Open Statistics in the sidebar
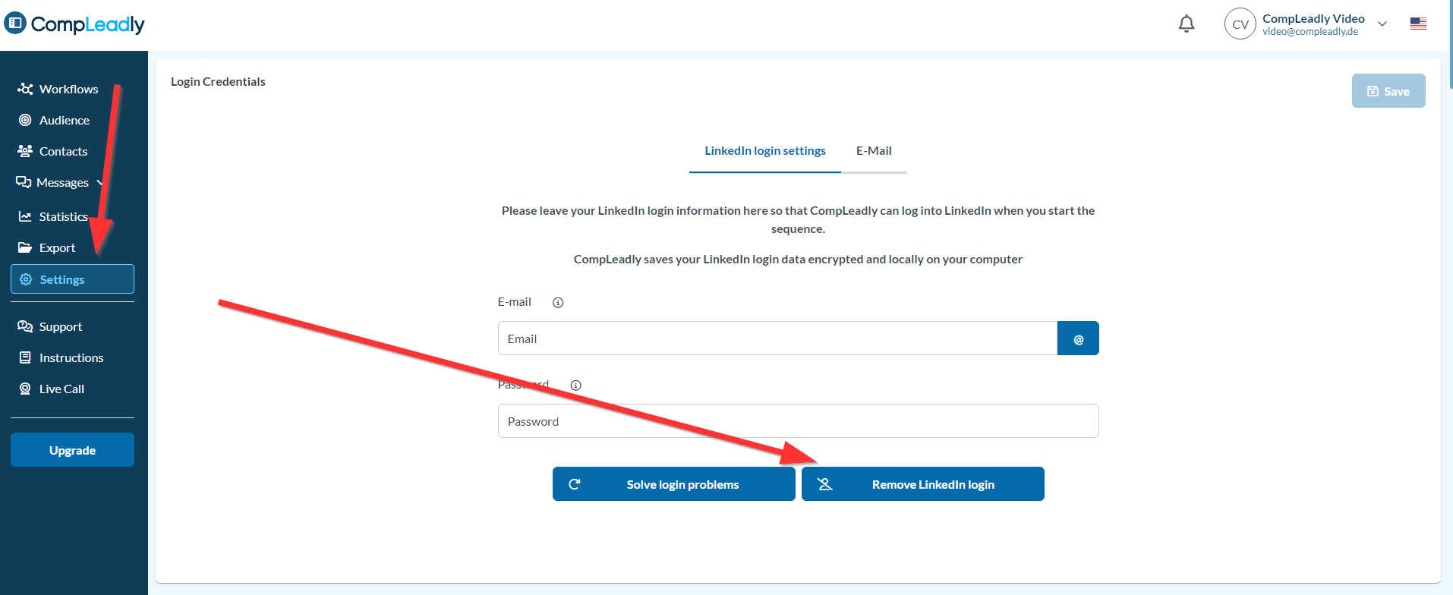 [x=53, y=216]
